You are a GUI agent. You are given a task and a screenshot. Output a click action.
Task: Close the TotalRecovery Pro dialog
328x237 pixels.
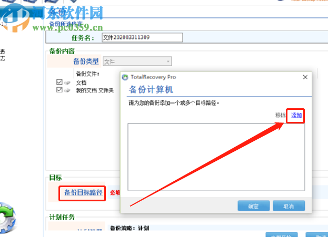coord(305,77)
